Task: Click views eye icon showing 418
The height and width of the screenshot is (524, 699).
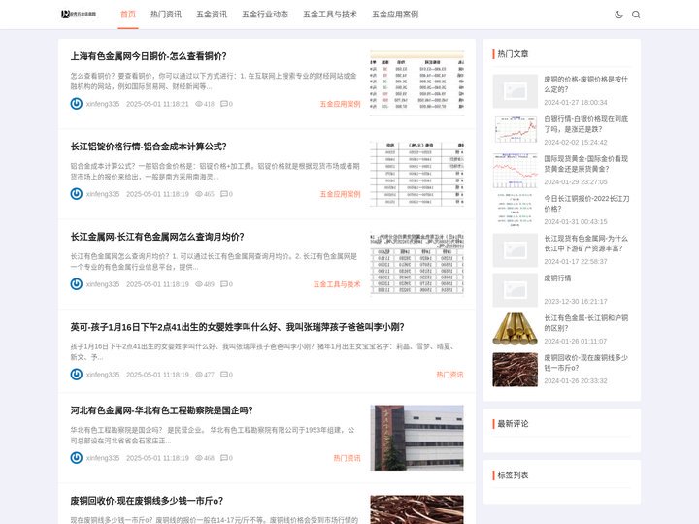Action: coord(199,104)
